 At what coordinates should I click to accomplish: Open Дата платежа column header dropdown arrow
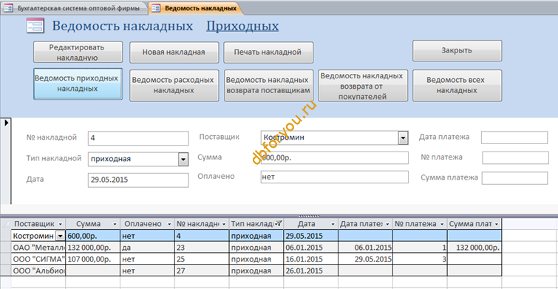[x=387, y=224]
